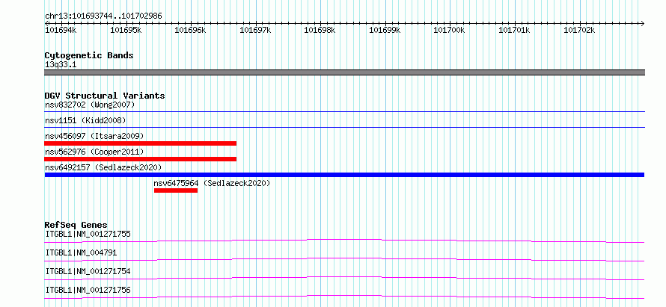Open the ITGBL1|NM_001271754 transcript label
666x307 pixels.
(x=88, y=271)
